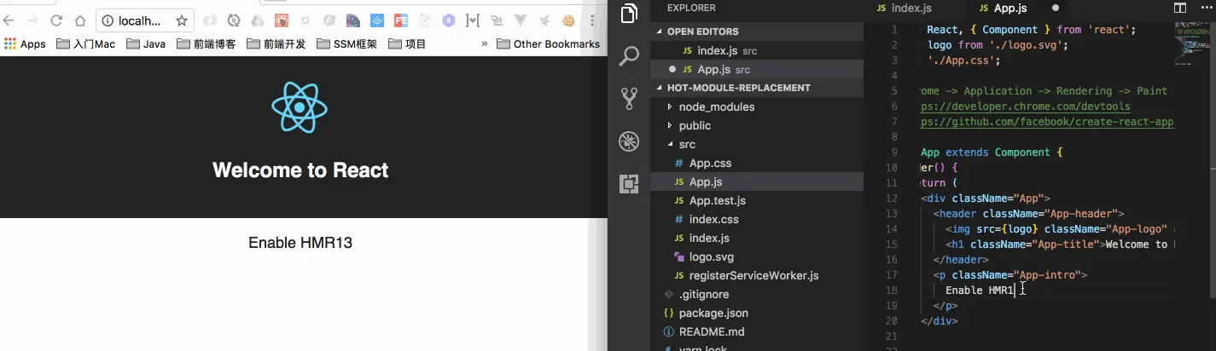The height and width of the screenshot is (351, 1216).
Task: Open Chrome three-dot menu
Action: pyautogui.click(x=591, y=20)
